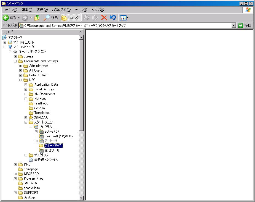Select the お気に入り star folder icon

[31, 117]
